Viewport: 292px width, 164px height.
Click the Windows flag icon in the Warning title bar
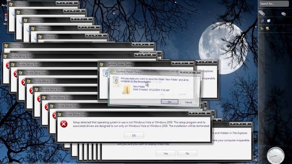[6, 46]
